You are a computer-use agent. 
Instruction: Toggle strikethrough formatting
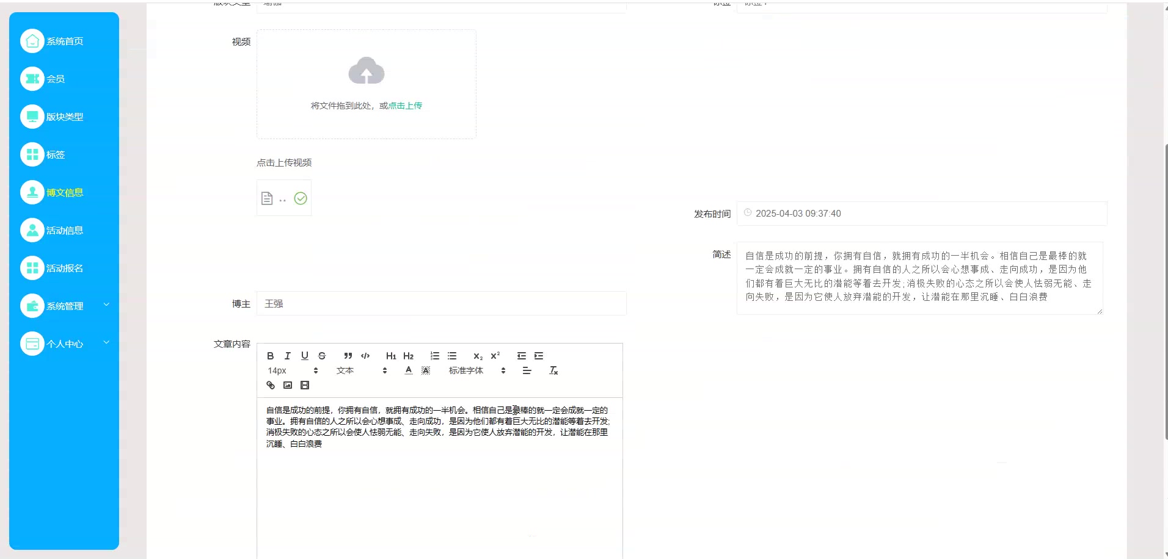pos(322,356)
